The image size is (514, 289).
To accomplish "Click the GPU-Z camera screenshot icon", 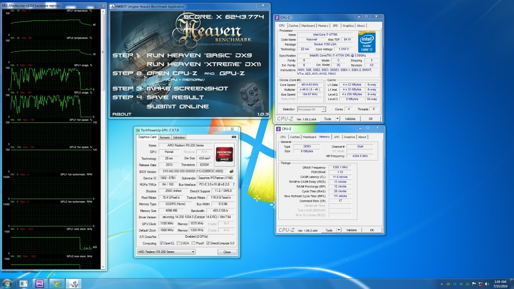I will click(x=234, y=137).
